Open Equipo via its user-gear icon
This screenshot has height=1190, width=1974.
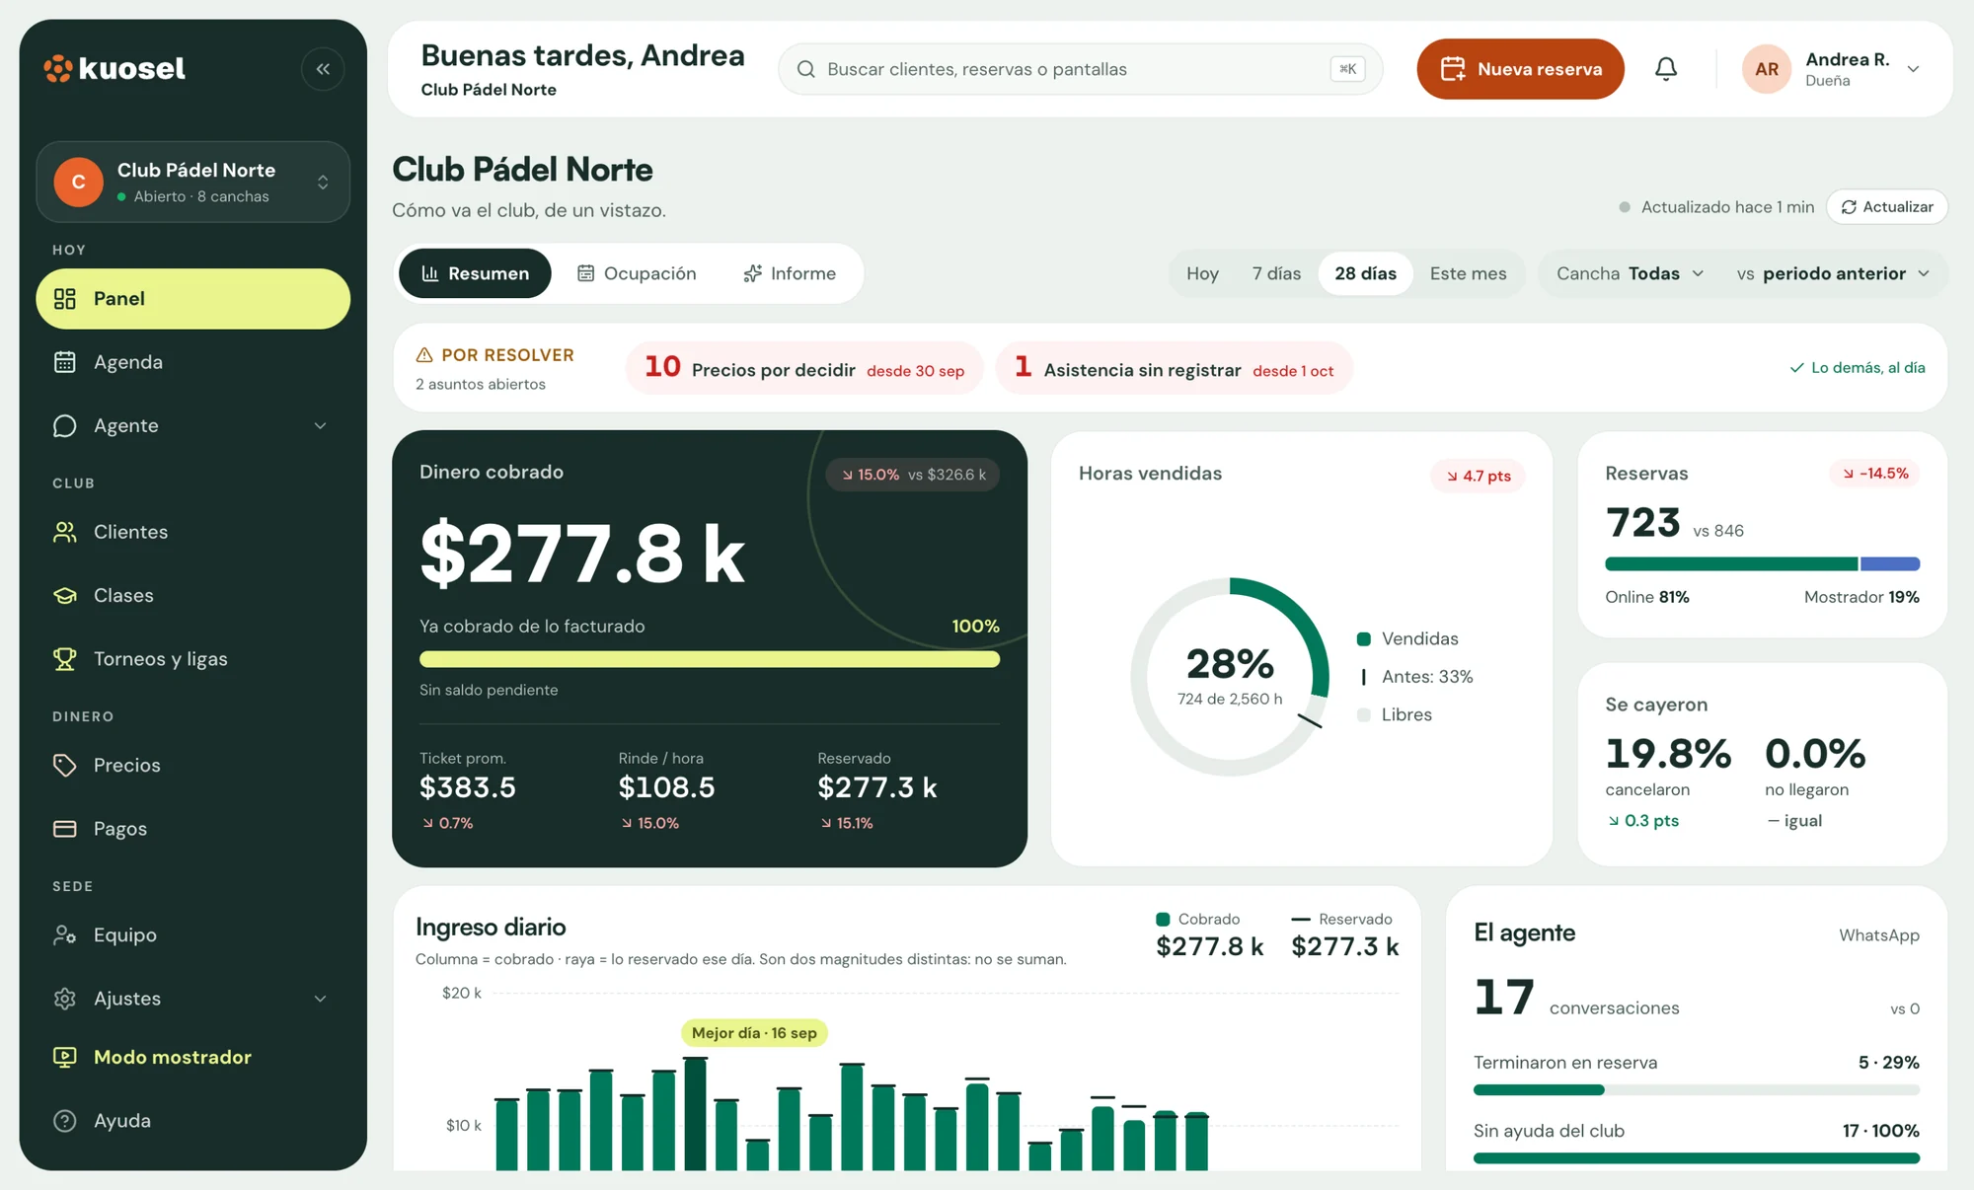[x=65, y=934]
